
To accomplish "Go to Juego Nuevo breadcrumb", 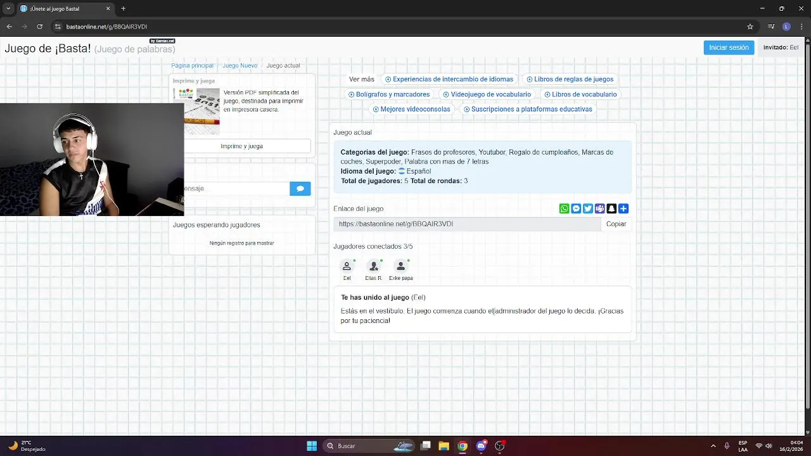I will pos(239,65).
